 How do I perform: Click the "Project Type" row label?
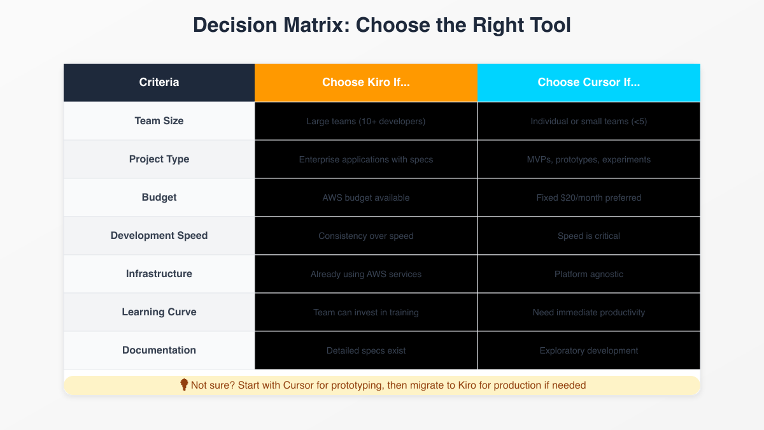(x=159, y=159)
